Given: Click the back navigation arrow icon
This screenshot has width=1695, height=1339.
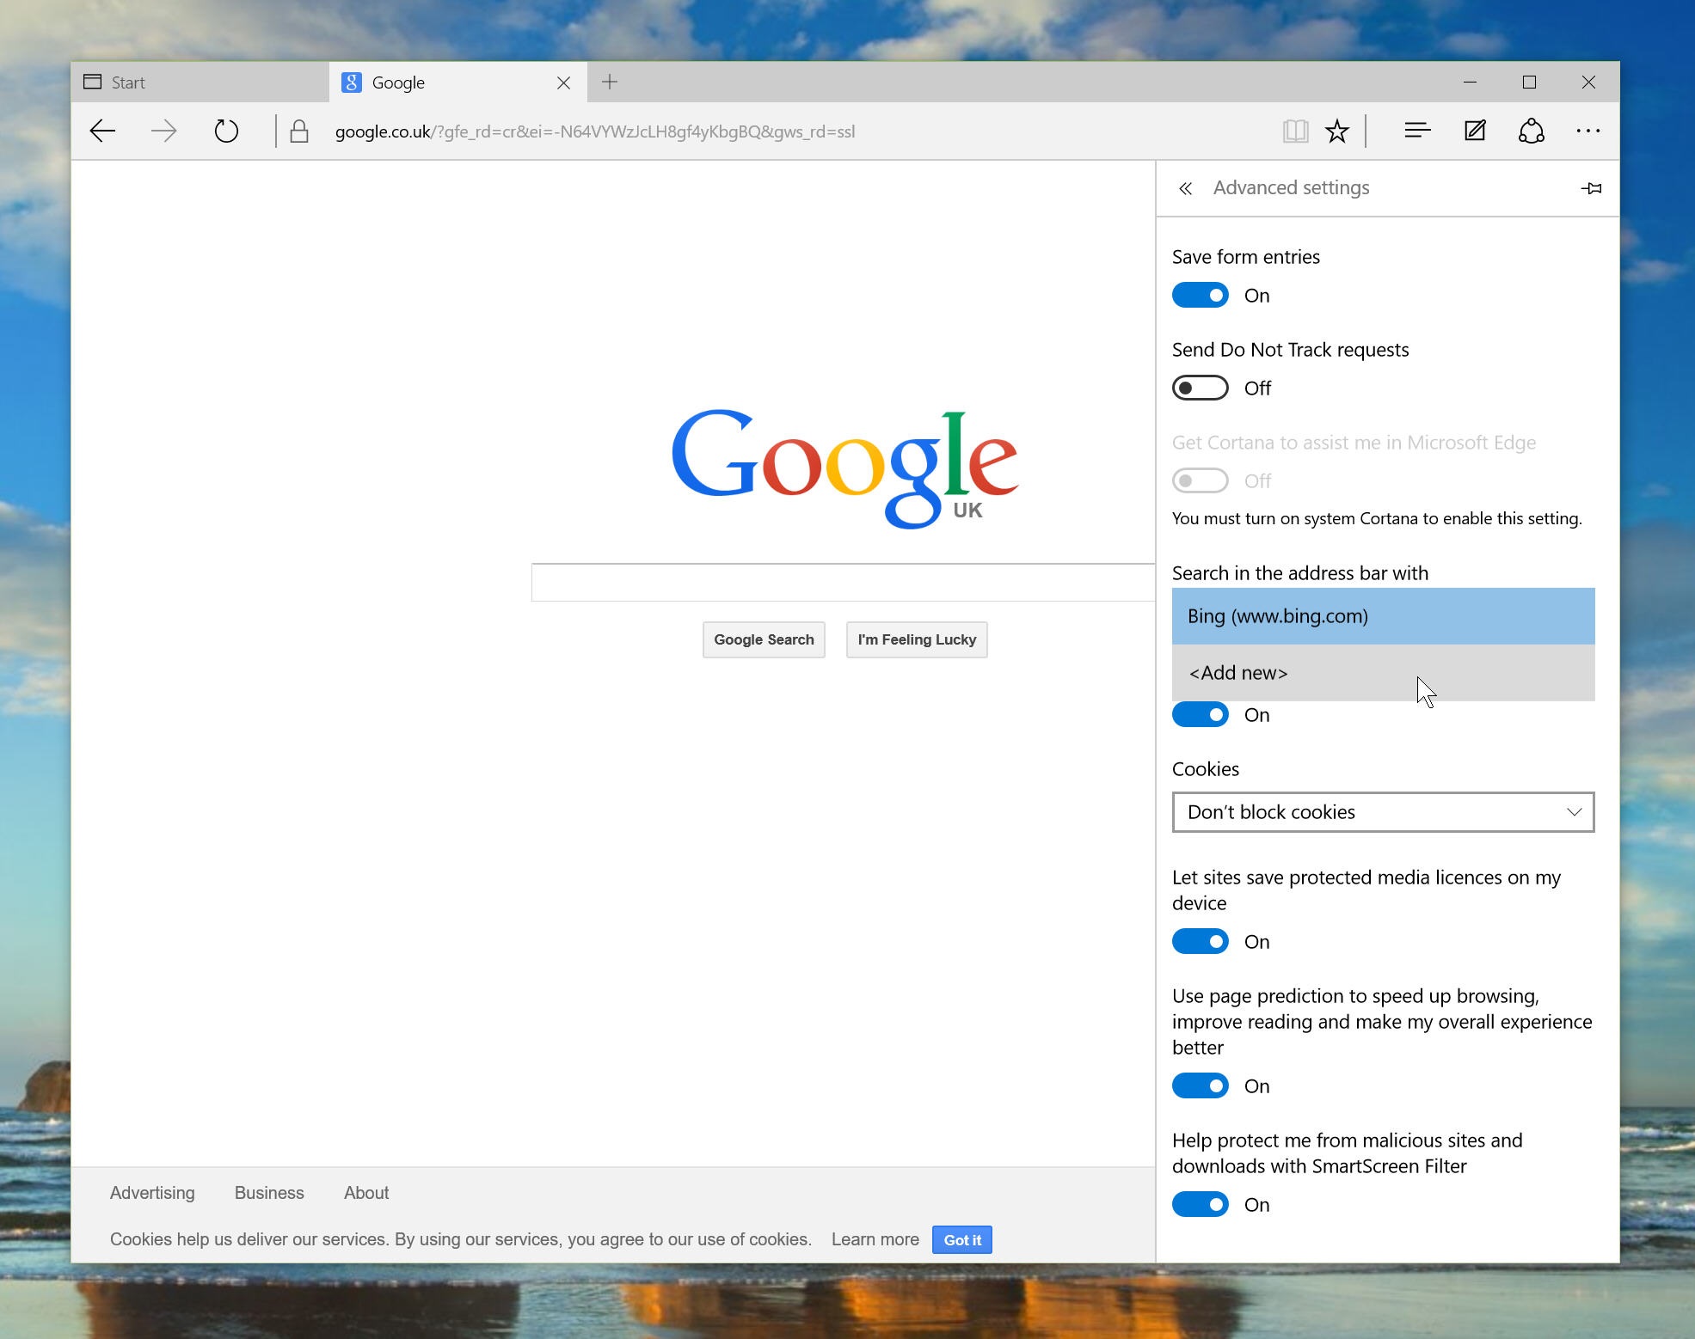Looking at the screenshot, I should point(105,132).
